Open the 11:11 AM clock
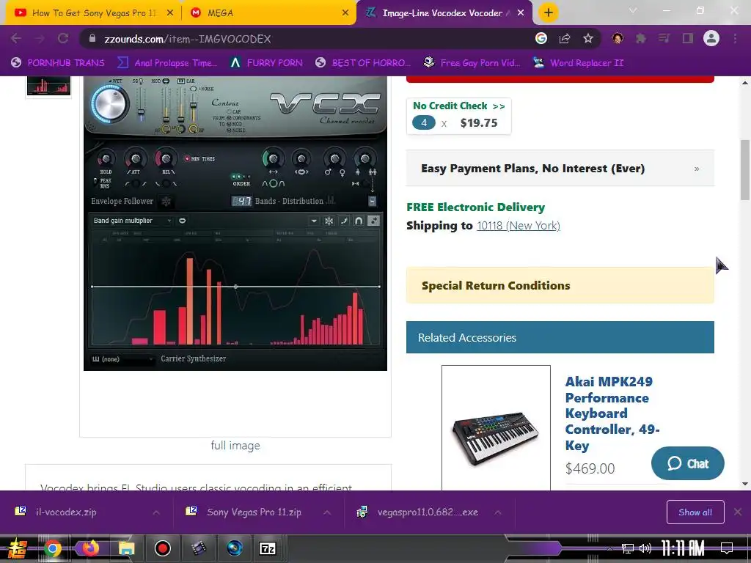Viewport: 751px width, 563px height. coord(683,548)
